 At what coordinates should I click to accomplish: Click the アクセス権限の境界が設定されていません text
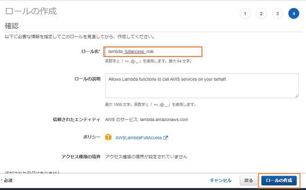(x=146, y=156)
